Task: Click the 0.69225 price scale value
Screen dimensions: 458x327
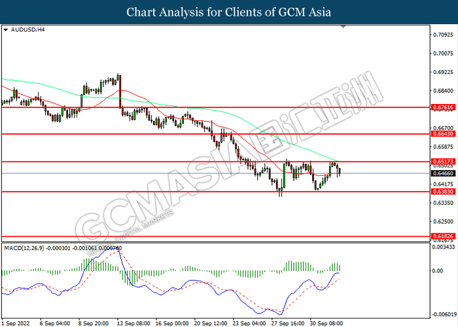Action: pyautogui.click(x=443, y=72)
